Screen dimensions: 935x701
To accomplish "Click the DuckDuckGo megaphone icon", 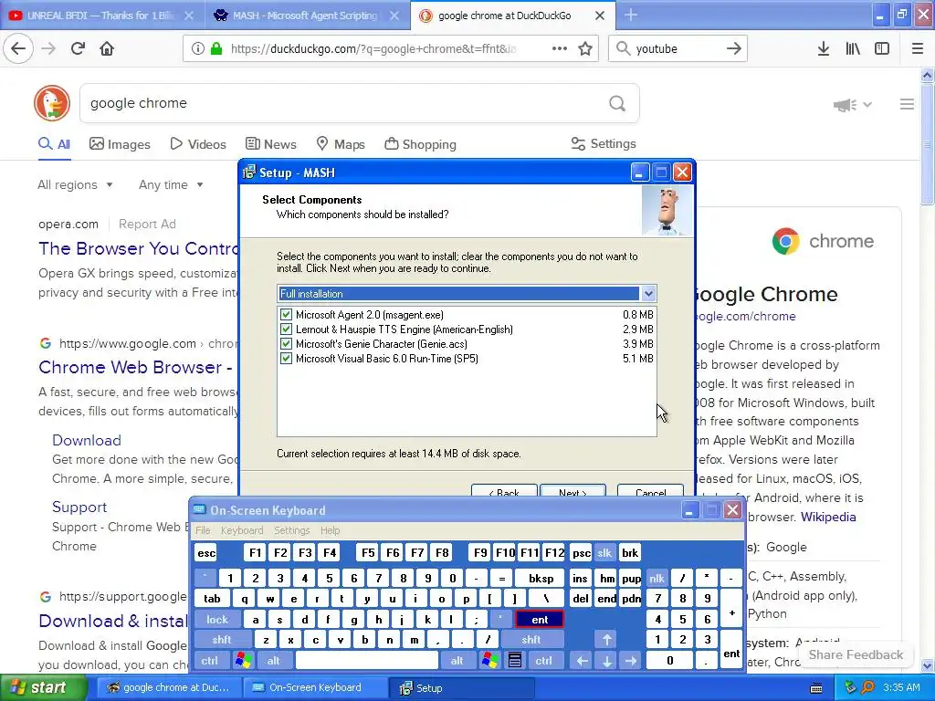I will click(x=845, y=105).
